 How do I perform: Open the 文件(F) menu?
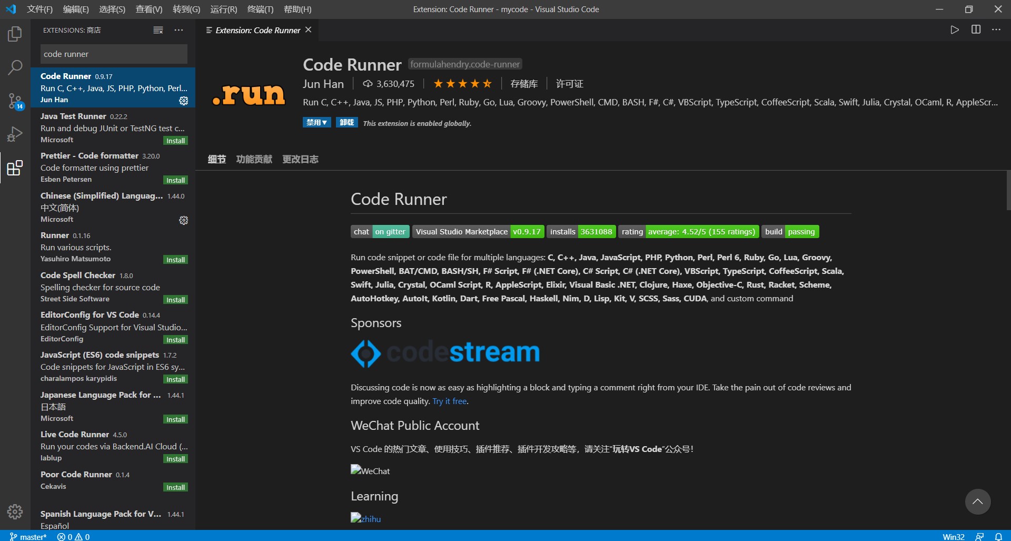tap(40, 9)
